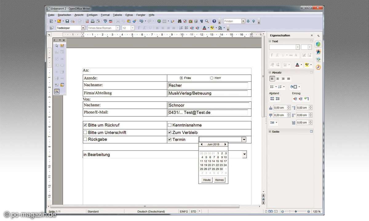Expand the Seite section in sidebar
Viewport: 369px width, 221px height.
point(270,131)
